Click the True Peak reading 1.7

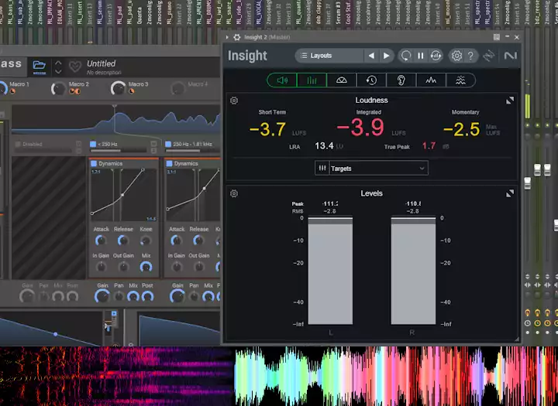(x=429, y=146)
